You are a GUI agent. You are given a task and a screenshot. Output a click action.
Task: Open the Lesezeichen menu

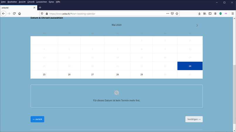coord(42,2)
